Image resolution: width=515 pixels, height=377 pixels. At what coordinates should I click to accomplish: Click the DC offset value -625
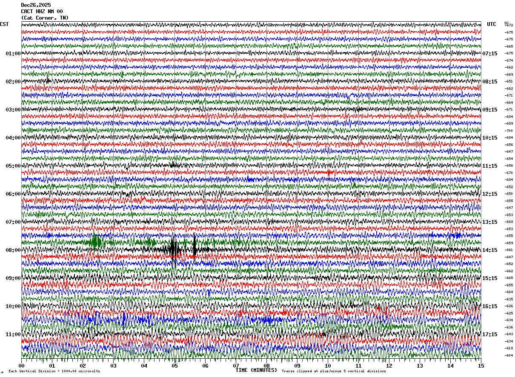tap(509, 313)
